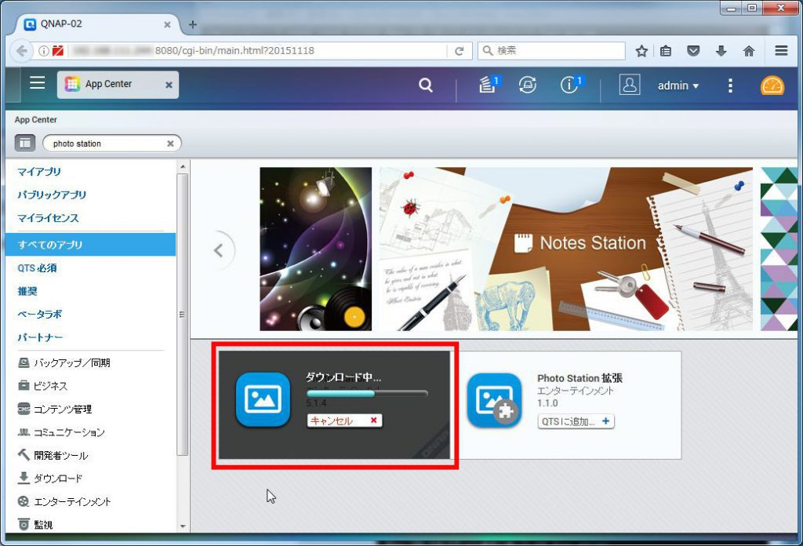
Task: Click the user profile avatar icon
Action: pos(630,85)
